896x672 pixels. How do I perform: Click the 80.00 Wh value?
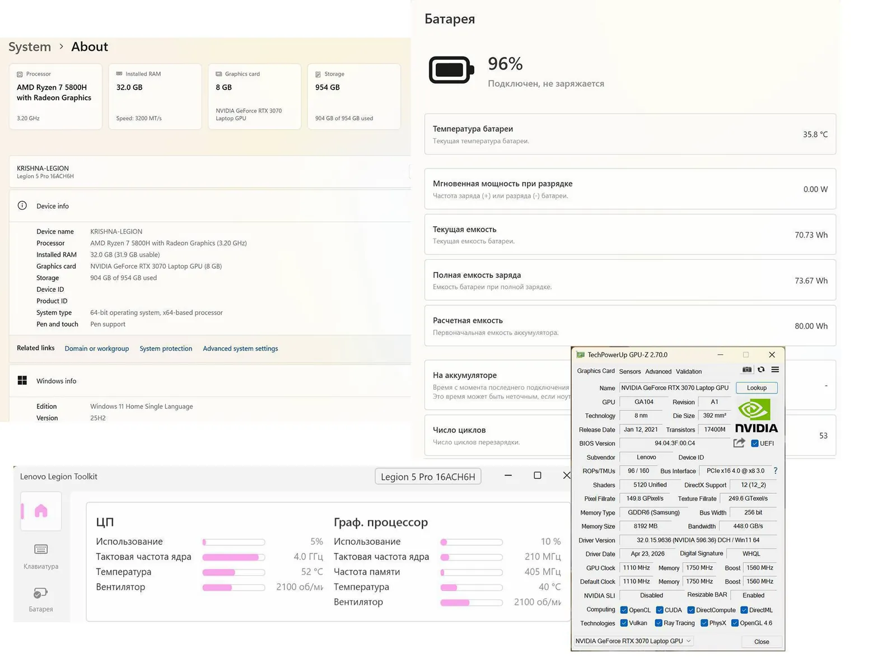tap(811, 326)
